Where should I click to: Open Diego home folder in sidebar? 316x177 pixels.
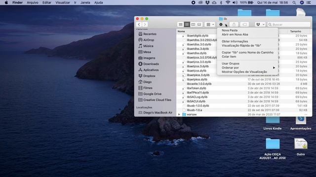[147, 82]
